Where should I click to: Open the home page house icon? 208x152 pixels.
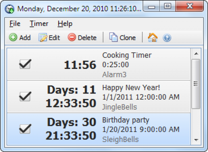153,38
